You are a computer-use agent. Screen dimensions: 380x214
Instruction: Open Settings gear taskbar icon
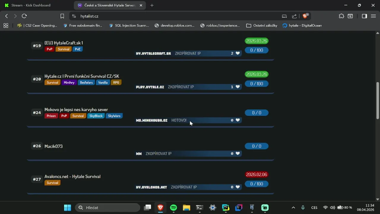coord(213,207)
